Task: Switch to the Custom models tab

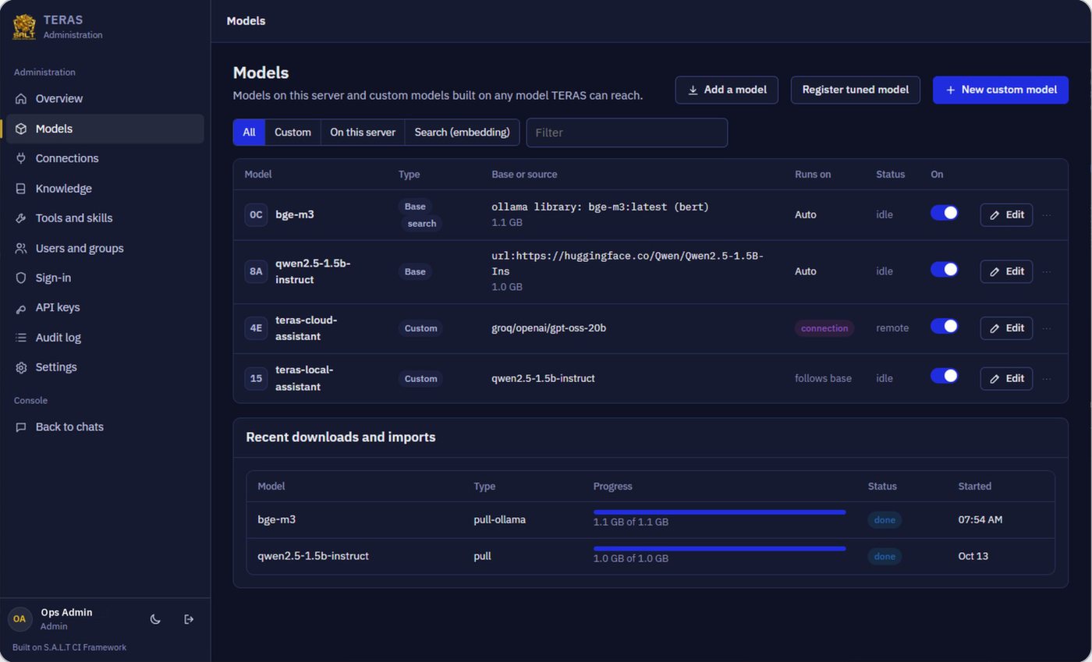Action: pyautogui.click(x=292, y=133)
